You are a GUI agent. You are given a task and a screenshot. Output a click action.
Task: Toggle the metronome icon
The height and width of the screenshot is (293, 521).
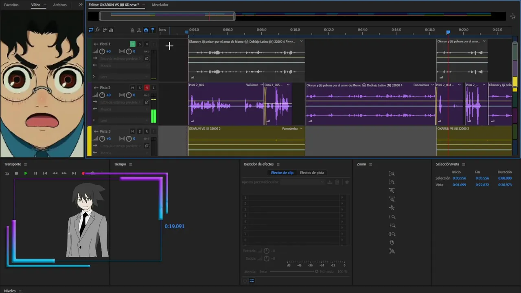tap(132, 30)
